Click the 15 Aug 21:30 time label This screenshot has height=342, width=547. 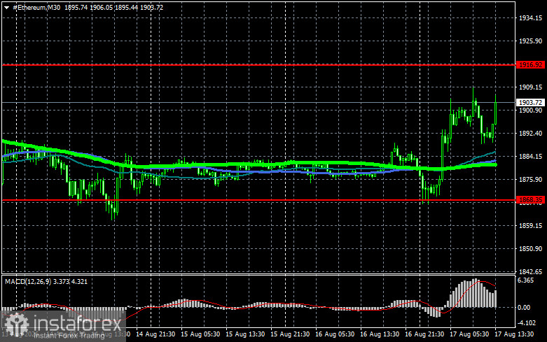pos(290,334)
